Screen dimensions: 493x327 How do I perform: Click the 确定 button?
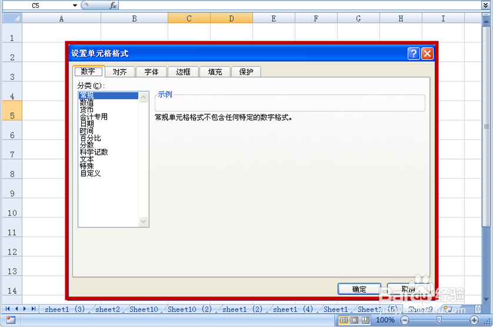[x=359, y=289]
